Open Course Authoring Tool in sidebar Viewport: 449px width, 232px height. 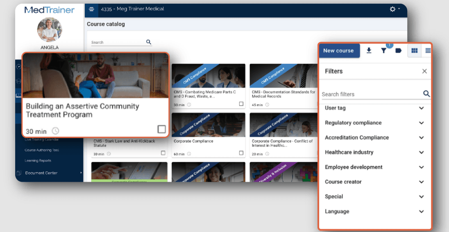42,150
